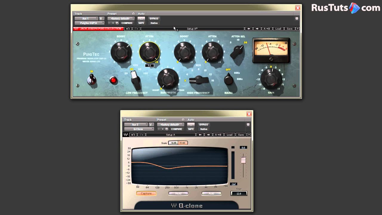Open insert position 'a' dropdown in Q-Clone
382x215 pixels.
pos(151,125)
